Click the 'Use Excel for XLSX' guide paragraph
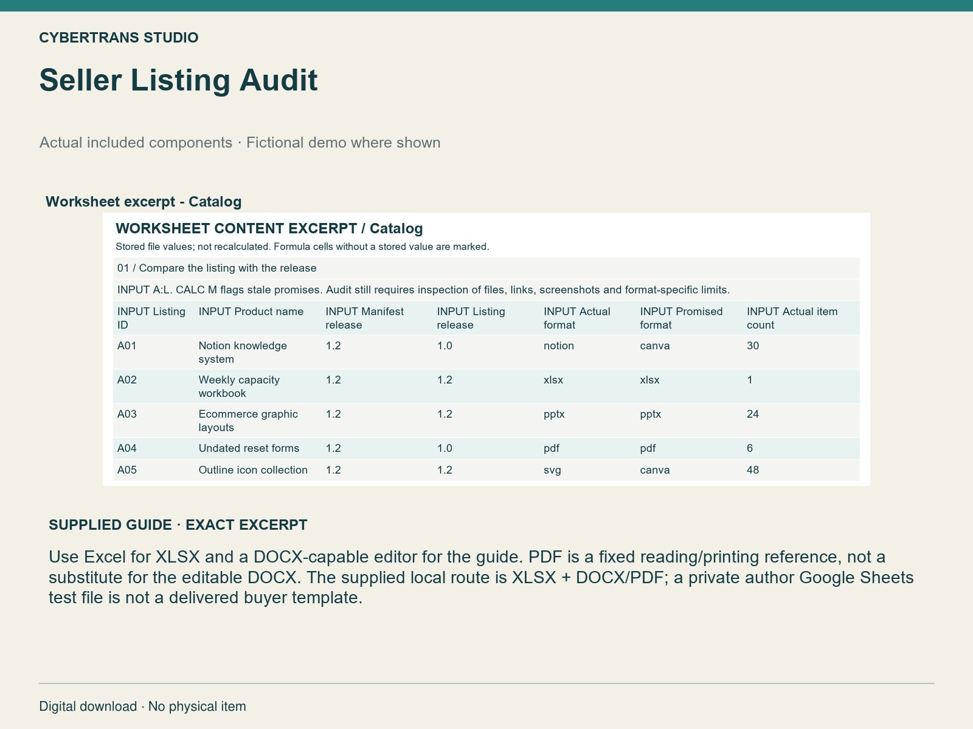The width and height of the screenshot is (973, 729). tap(481, 577)
